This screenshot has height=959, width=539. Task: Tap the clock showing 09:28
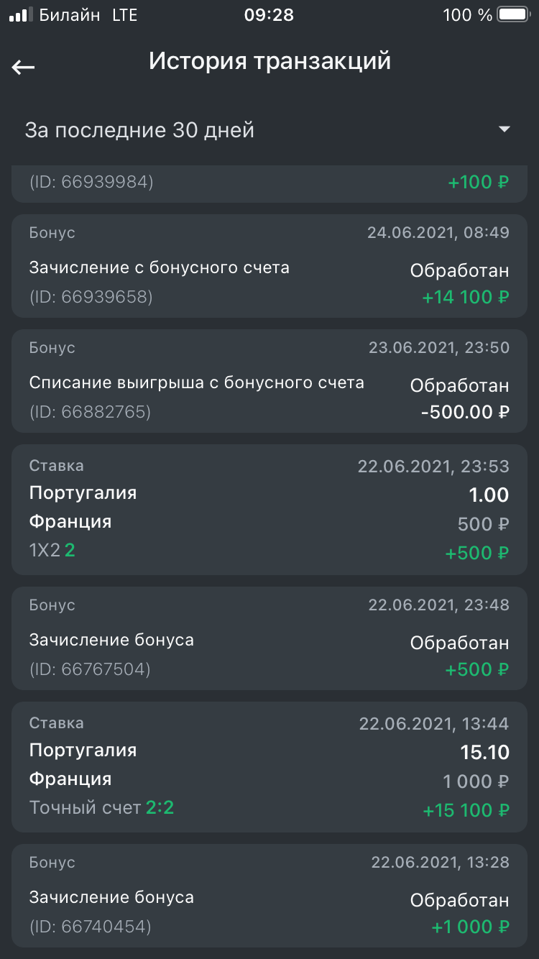pos(269,15)
